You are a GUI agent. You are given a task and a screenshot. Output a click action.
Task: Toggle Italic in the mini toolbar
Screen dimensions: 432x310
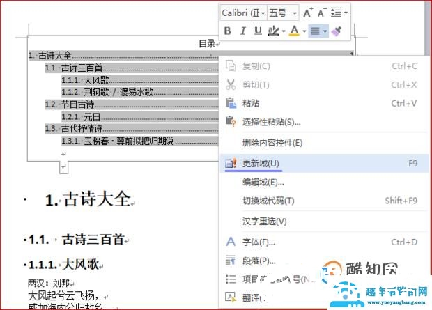(242, 31)
